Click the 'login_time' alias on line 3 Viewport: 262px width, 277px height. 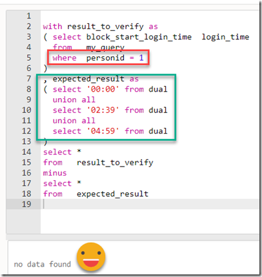click(225, 37)
